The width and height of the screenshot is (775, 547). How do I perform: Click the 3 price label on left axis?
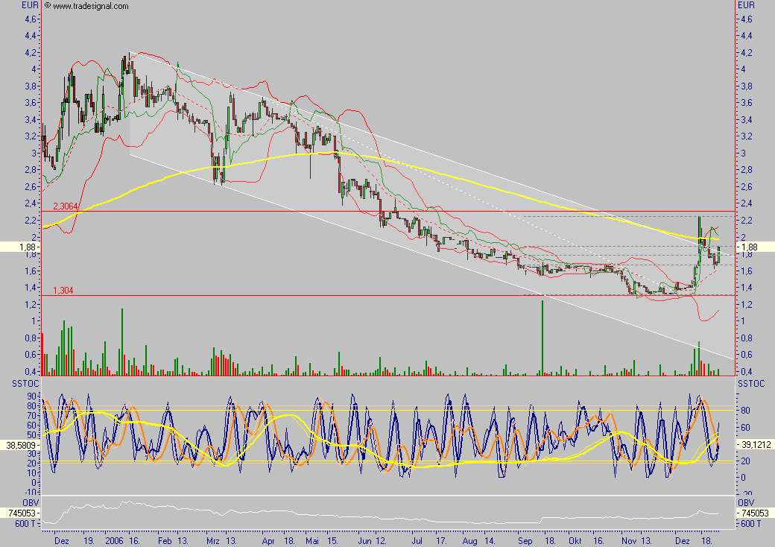point(34,154)
